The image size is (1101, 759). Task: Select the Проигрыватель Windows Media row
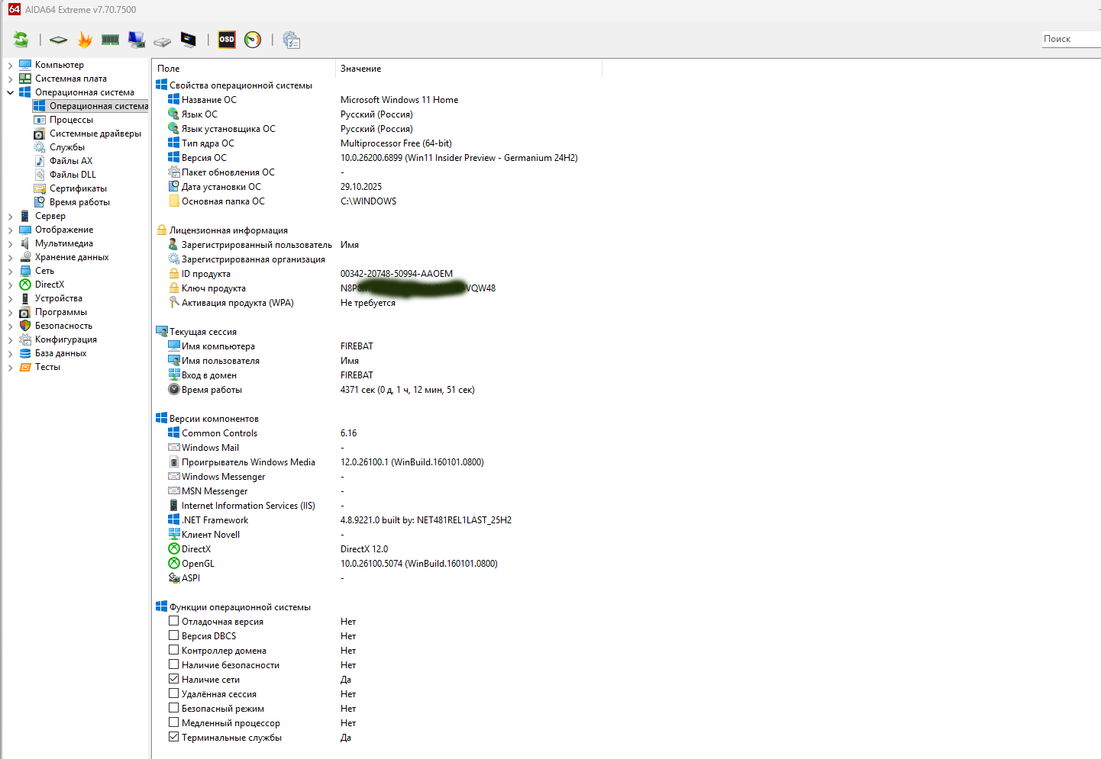click(377, 462)
